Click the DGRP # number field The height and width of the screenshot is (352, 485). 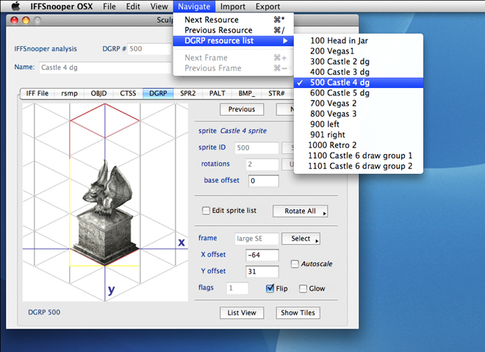[x=149, y=49]
